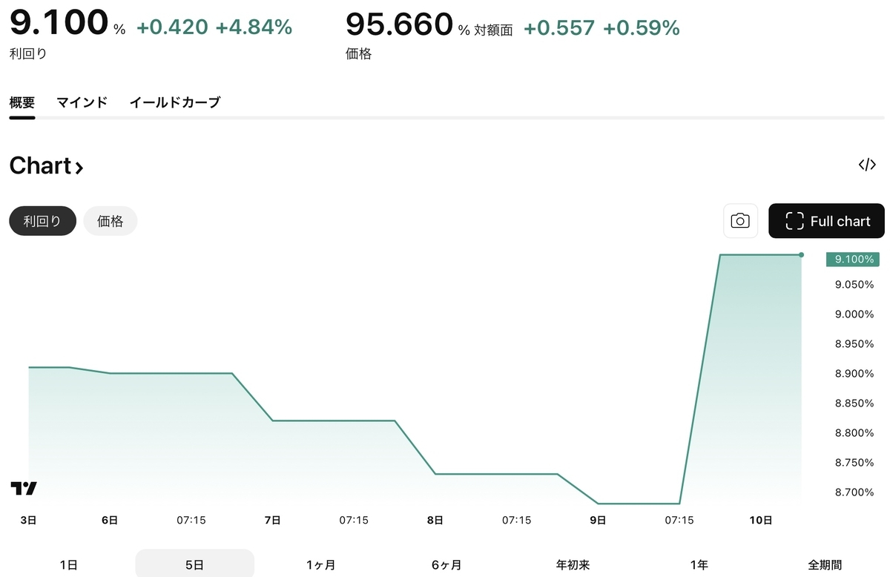Set the time range to 1日
890x577 pixels.
[68, 564]
